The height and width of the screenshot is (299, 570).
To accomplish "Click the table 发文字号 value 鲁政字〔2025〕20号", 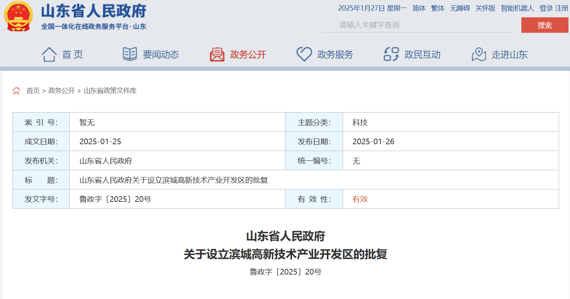I will point(115,199).
